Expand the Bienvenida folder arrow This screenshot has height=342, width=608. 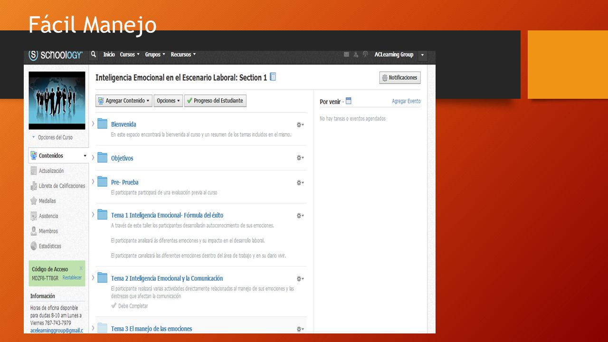pos(93,123)
